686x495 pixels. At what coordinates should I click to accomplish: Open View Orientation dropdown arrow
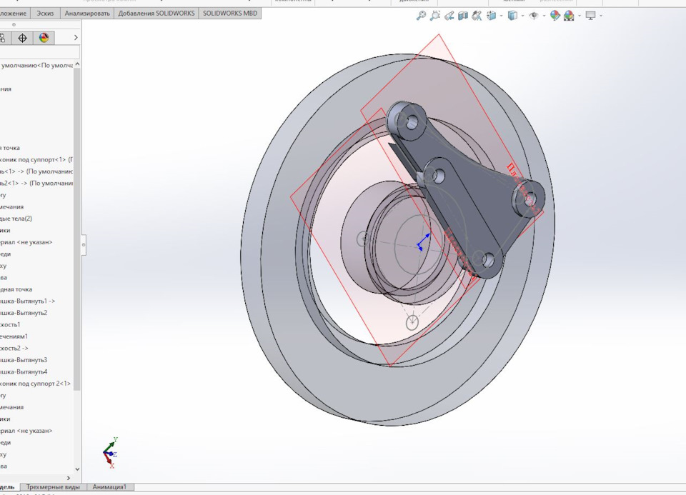coord(502,16)
